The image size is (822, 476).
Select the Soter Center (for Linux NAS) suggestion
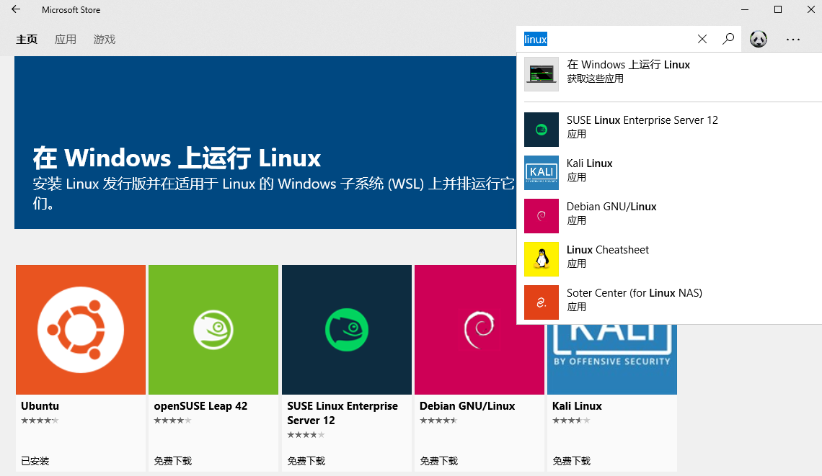click(x=669, y=302)
